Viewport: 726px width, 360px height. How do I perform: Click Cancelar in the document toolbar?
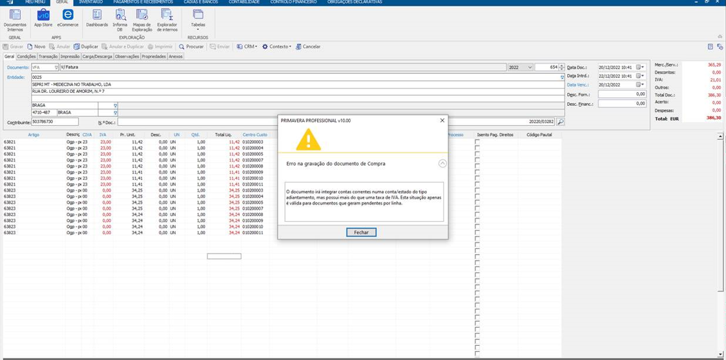click(308, 46)
